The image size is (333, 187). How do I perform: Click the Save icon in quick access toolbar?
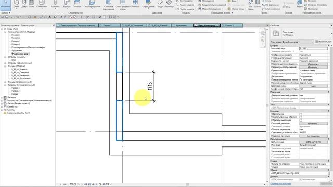tap(7, 17)
